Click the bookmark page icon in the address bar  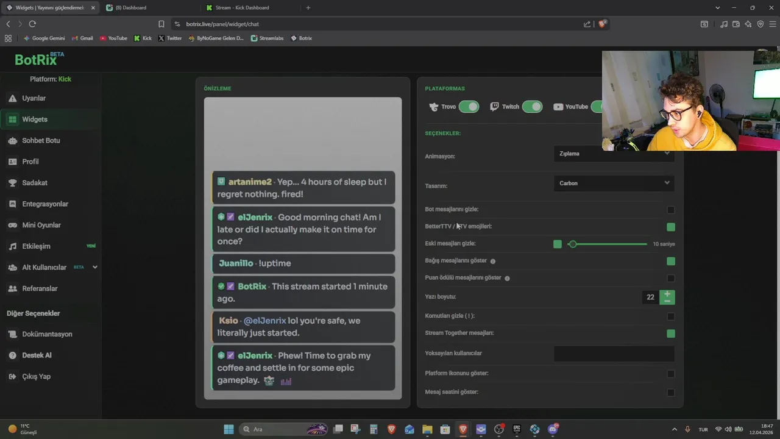[x=161, y=24]
